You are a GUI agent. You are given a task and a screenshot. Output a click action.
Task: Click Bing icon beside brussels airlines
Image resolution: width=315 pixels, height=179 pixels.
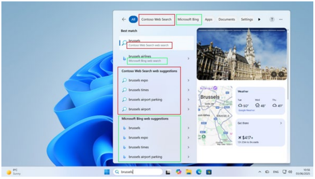point(124,58)
